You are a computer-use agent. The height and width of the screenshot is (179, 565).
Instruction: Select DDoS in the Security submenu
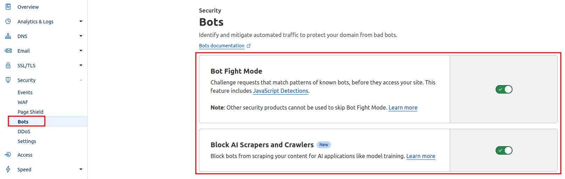[24, 132]
